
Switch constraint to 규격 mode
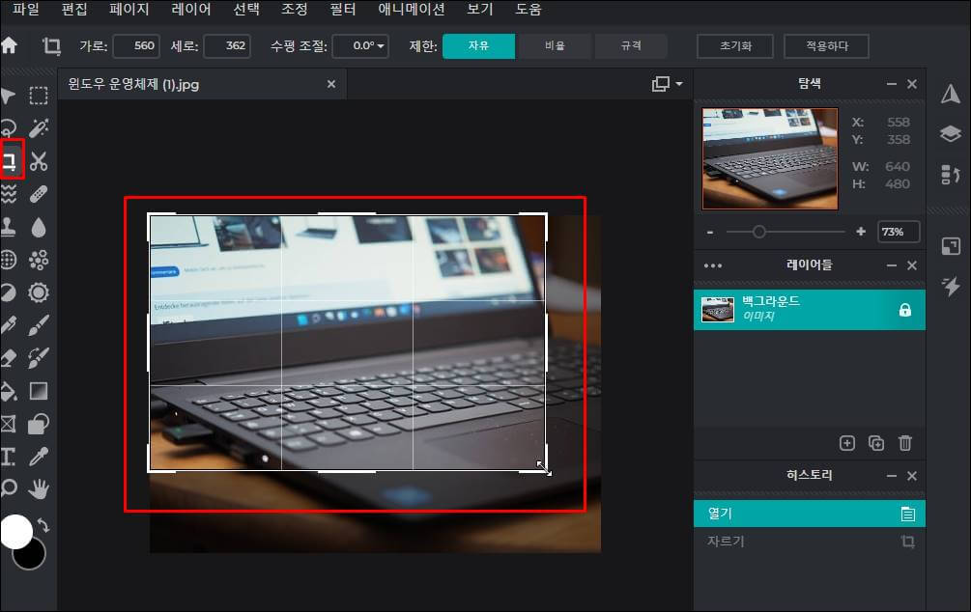point(633,45)
